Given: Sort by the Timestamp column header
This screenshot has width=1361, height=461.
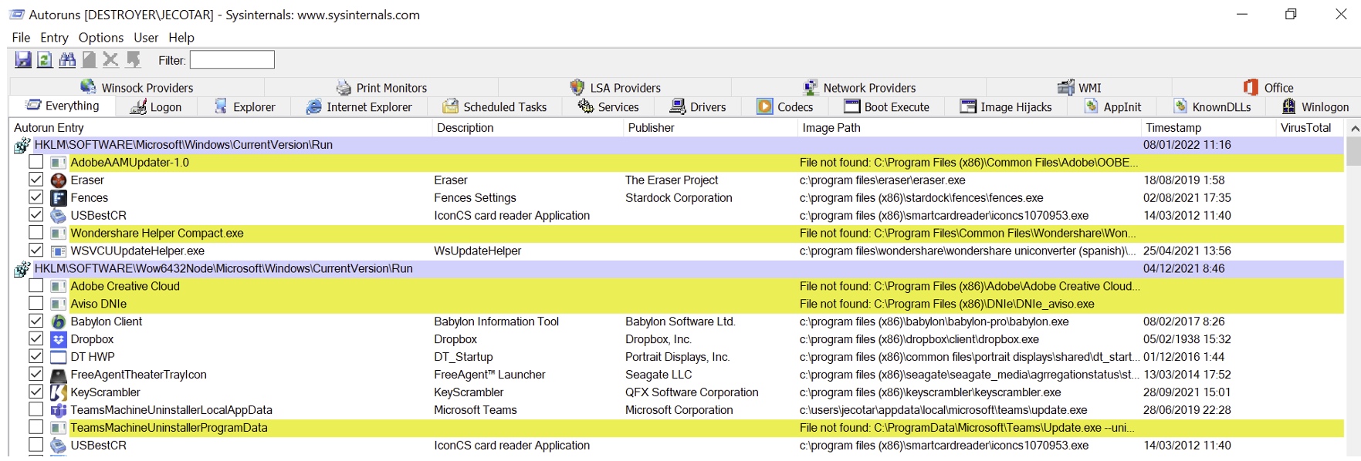Looking at the screenshot, I should pos(1208,128).
